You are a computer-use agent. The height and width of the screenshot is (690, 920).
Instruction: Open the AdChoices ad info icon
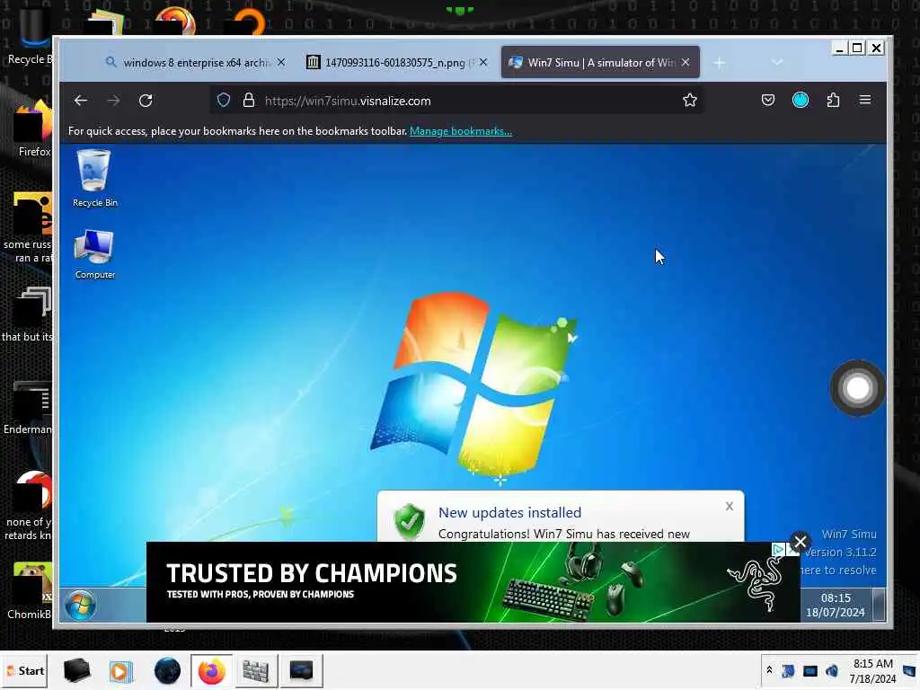pyautogui.click(x=778, y=550)
